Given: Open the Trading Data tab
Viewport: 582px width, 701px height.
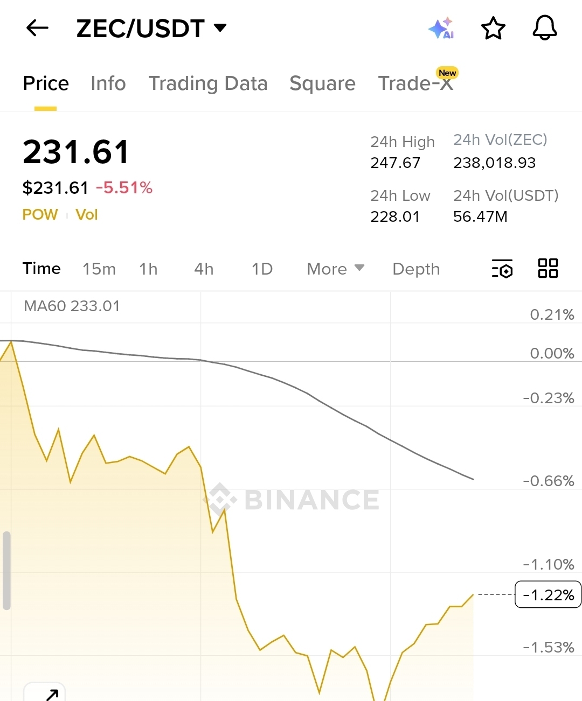Looking at the screenshot, I should click(x=208, y=83).
